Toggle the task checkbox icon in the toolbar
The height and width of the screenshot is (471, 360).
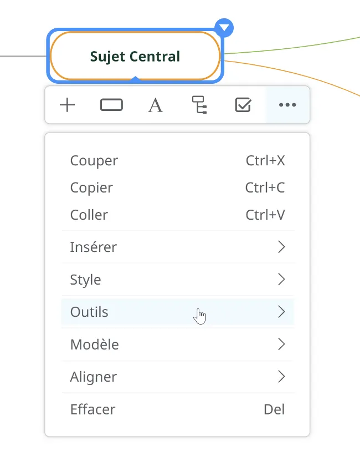click(243, 105)
